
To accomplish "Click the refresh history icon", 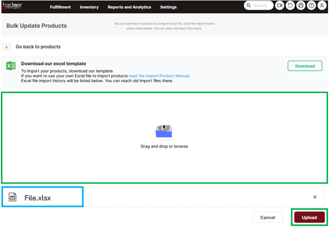I will click(290, 6).
